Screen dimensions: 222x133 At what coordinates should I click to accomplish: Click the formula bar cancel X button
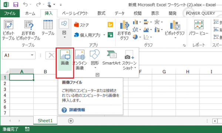[51, 55]
